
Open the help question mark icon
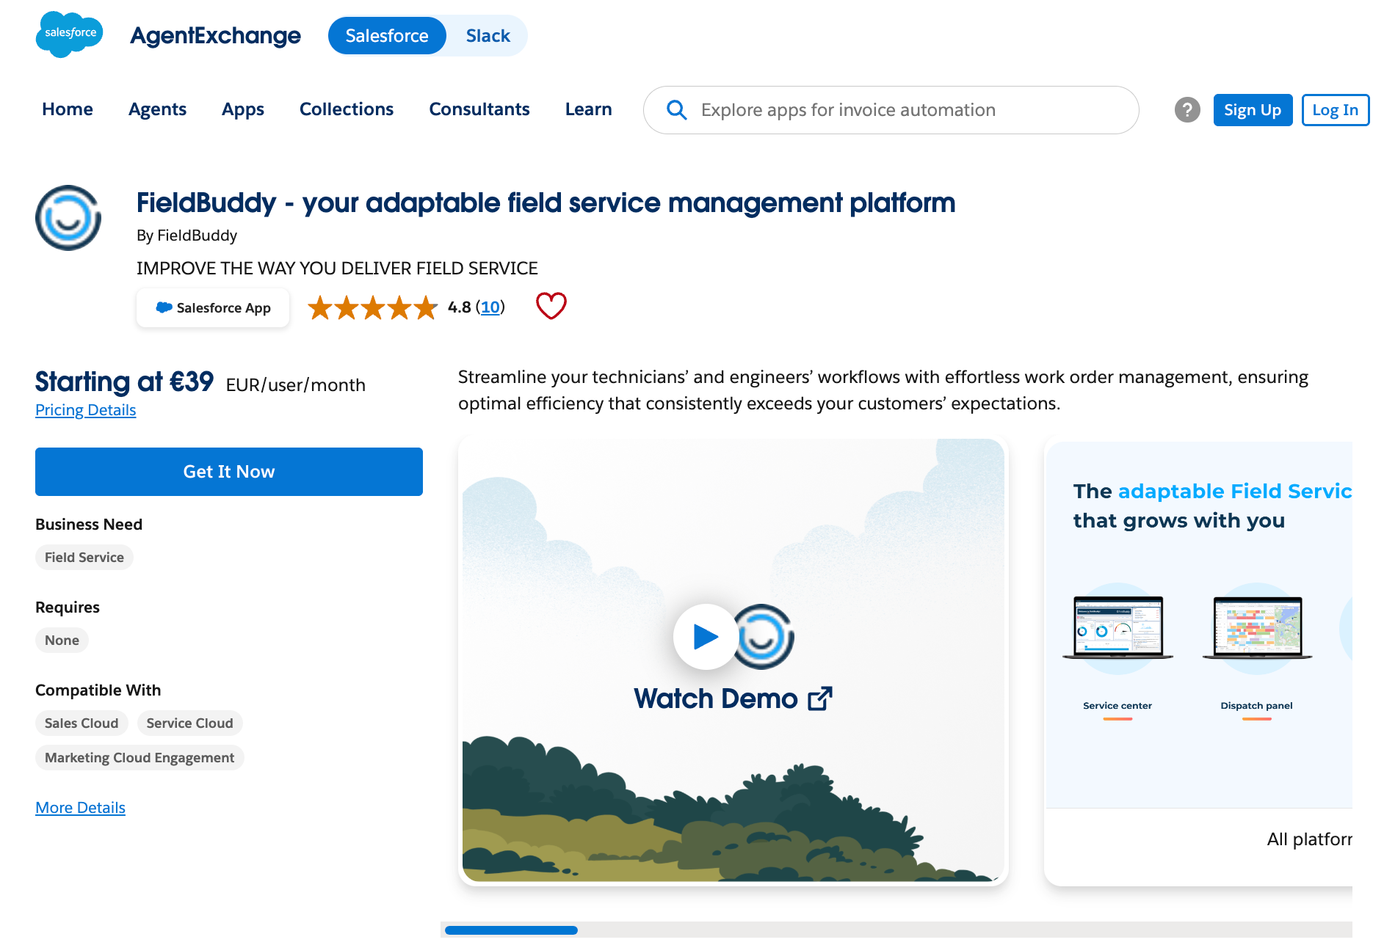[1187, 110]
